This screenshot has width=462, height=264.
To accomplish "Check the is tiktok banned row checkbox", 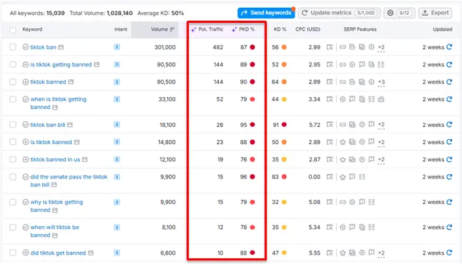I will click(x=13, y=142).
